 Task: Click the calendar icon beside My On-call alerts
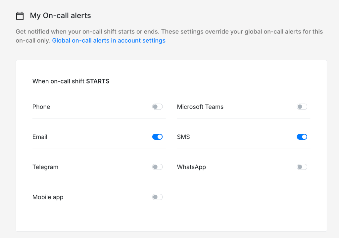pos(20,16)
